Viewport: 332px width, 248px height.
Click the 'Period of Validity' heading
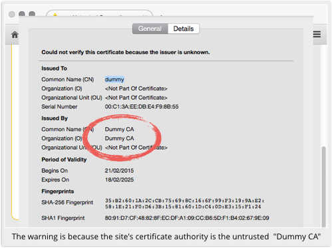point(64,160)
